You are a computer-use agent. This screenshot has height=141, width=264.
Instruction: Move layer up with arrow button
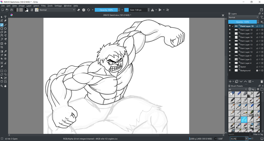[x=245, y=81]
